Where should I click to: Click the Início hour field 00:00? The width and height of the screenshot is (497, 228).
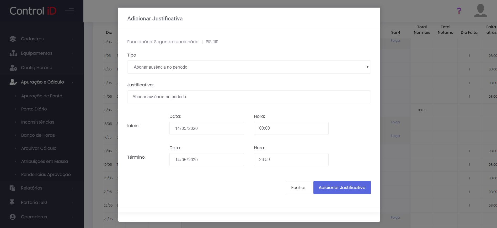291,128
